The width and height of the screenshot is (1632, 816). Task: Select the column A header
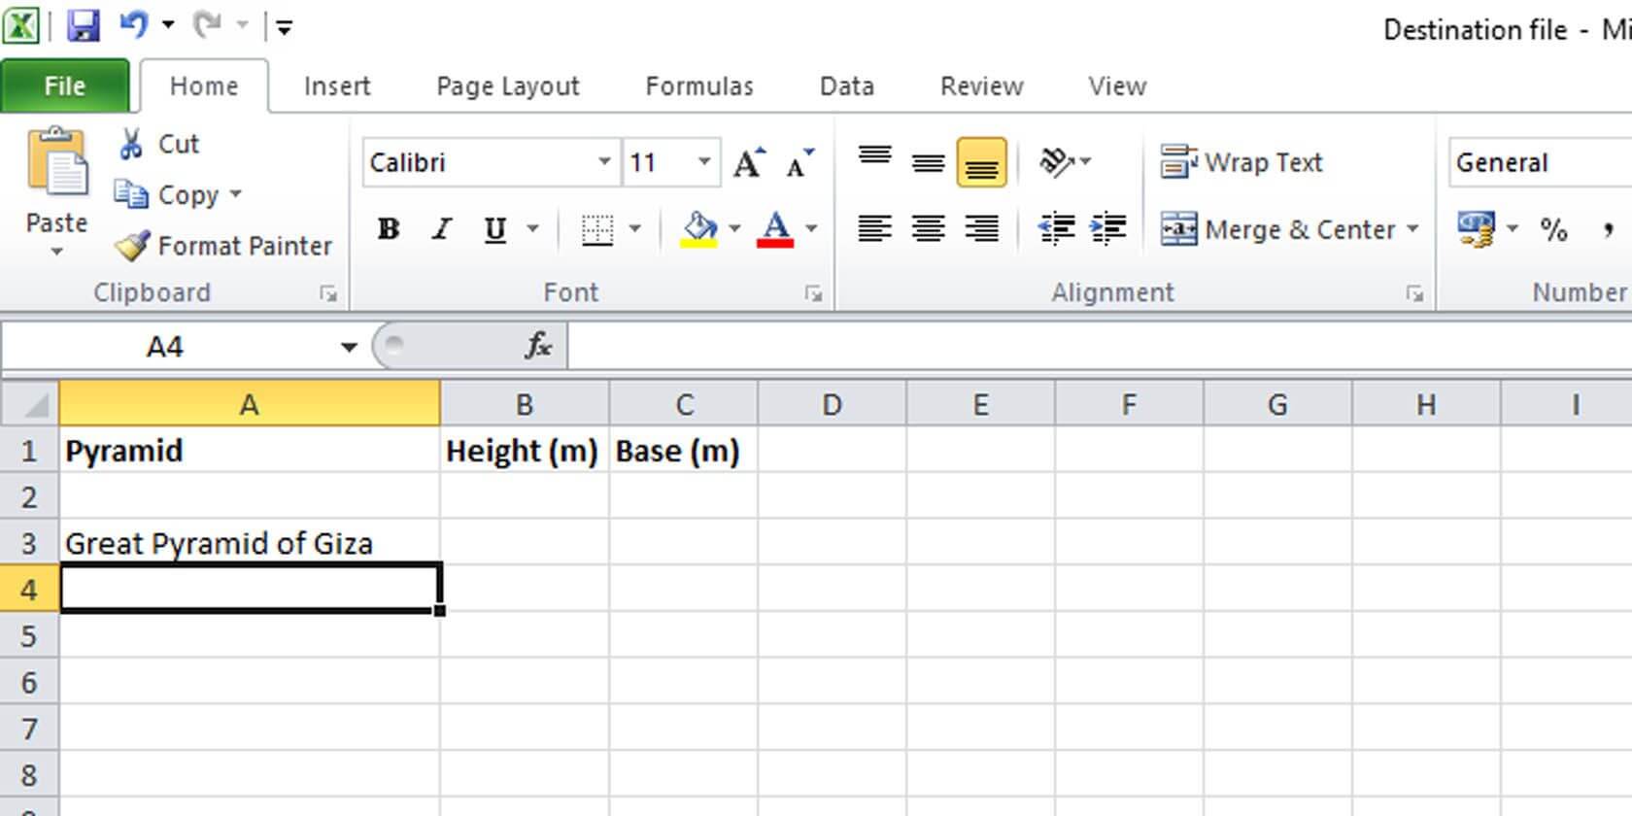click(250, 404)
